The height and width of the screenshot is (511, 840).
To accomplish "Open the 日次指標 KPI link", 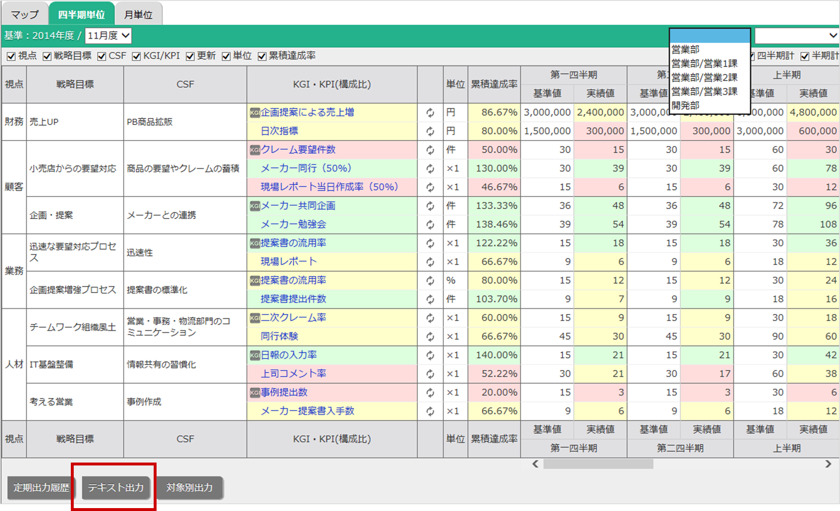I will [279, 131].
